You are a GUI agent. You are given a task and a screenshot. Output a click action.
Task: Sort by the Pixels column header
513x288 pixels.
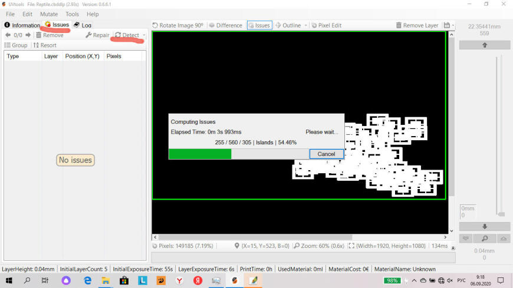pos(123,56)
